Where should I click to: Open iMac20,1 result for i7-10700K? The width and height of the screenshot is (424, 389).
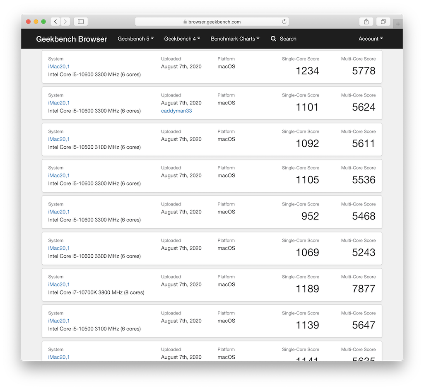pos(59,284)
